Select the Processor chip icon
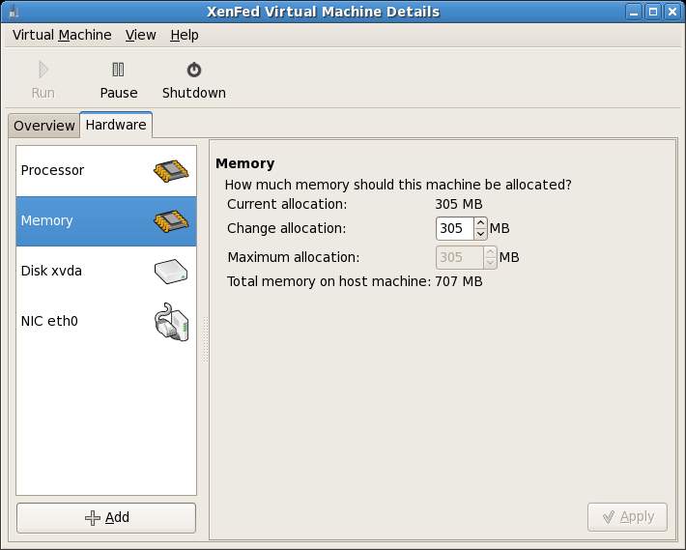This screenshot has width=686, height=550. coord(170,171)
